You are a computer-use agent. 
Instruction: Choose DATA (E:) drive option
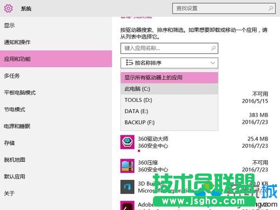(169, 111)
